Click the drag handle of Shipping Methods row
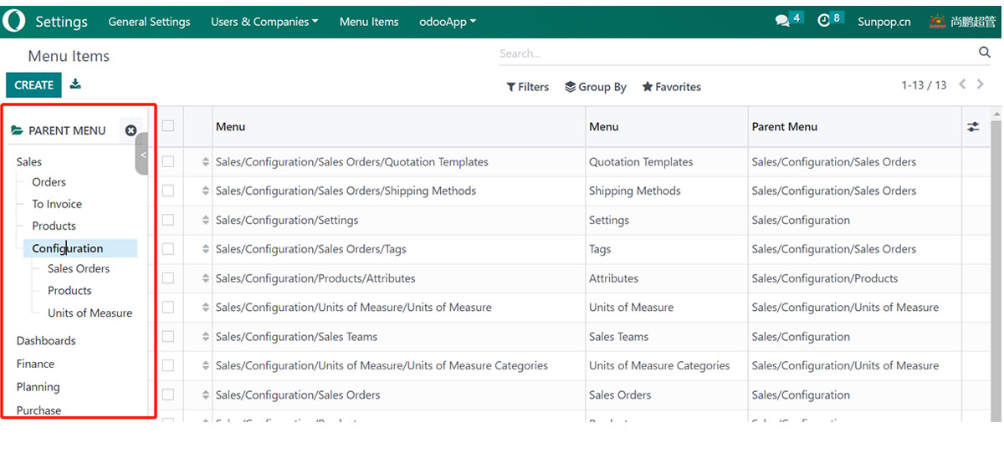 206,191
